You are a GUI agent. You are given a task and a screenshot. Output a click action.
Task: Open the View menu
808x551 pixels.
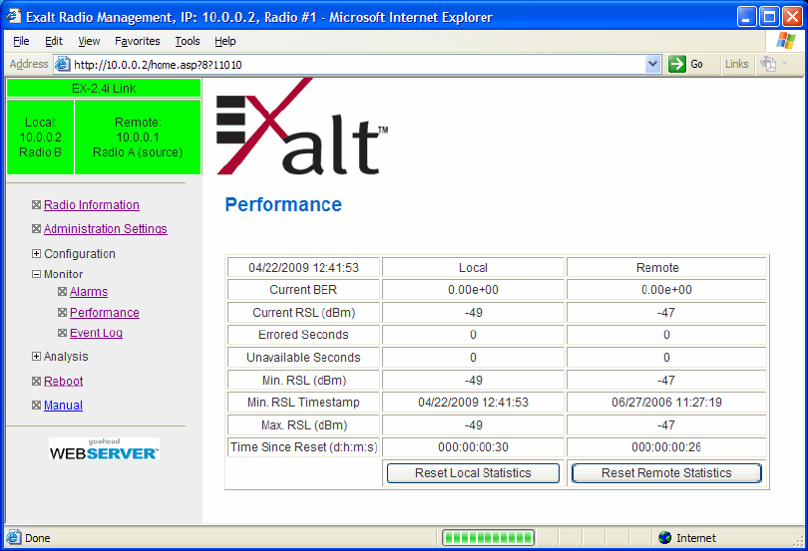tap(89, 41)
